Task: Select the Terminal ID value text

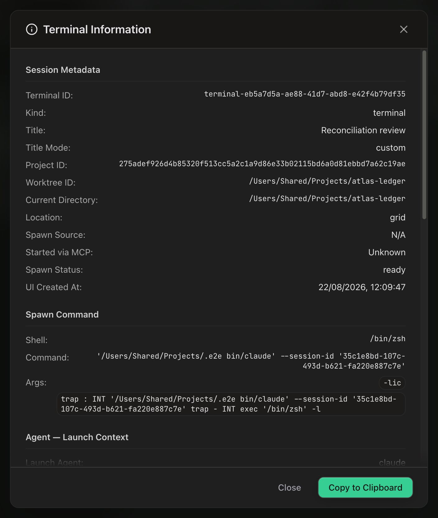Action: [x=305, y=94]
